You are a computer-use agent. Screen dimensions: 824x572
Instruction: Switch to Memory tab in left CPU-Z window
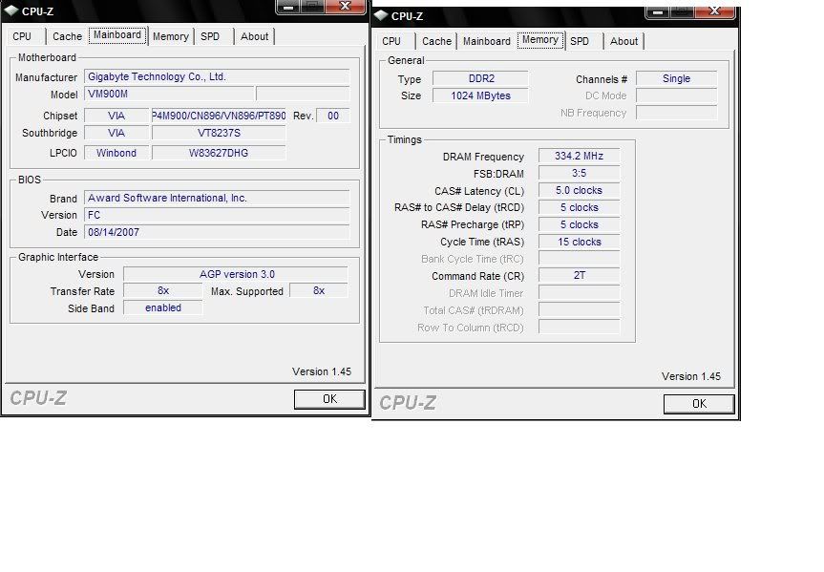(171, 36)
